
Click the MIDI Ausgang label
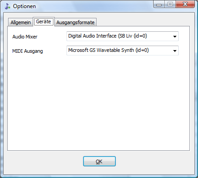pyautogui.click(x=27, y=51)
